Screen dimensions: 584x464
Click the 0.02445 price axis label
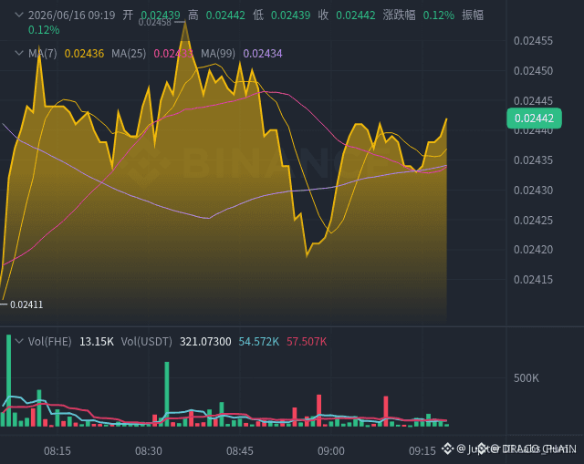[x=533, y=101]
